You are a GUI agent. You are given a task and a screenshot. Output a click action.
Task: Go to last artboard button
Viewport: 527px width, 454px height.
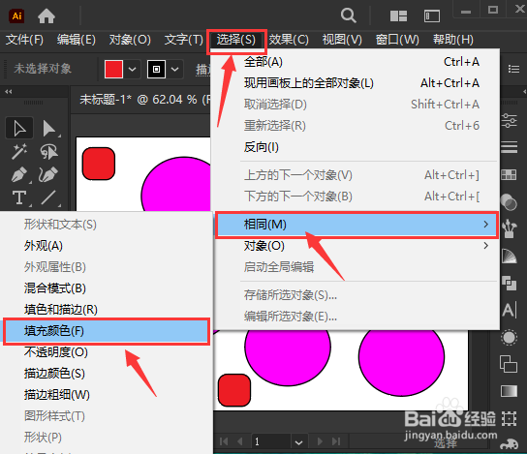pyautogui.click(x=336, y=441)
